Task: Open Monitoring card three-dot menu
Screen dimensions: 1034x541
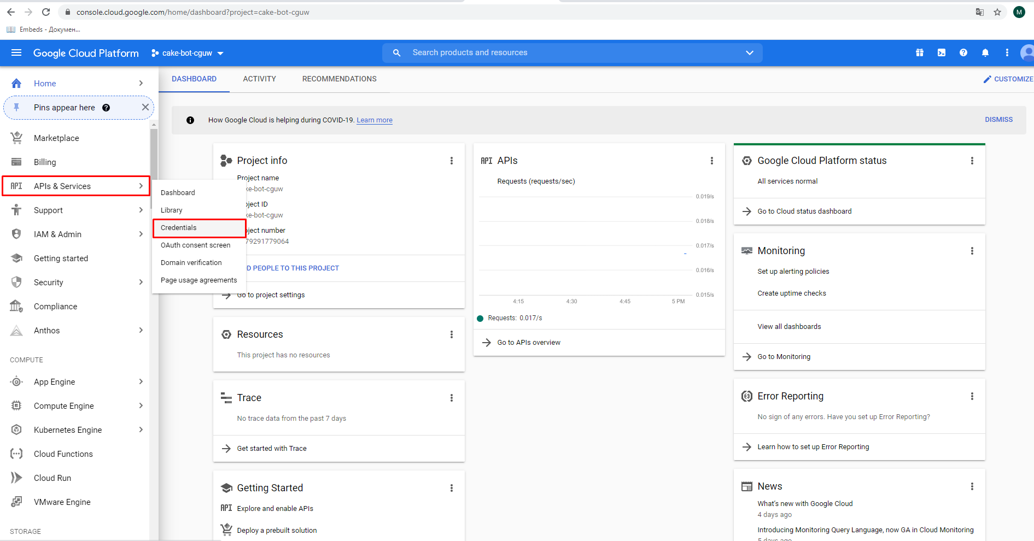Action: pyautogui.click(x=972, y=251)
